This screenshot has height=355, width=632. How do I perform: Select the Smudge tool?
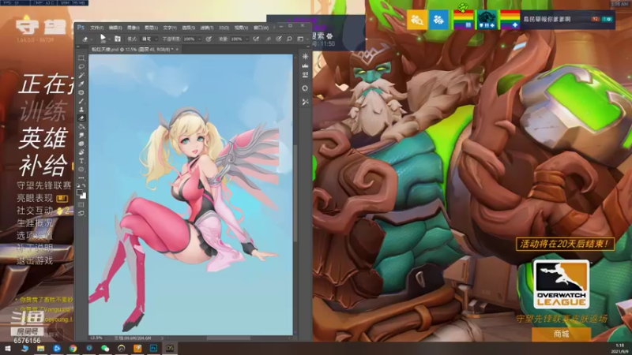pos(81,135)
